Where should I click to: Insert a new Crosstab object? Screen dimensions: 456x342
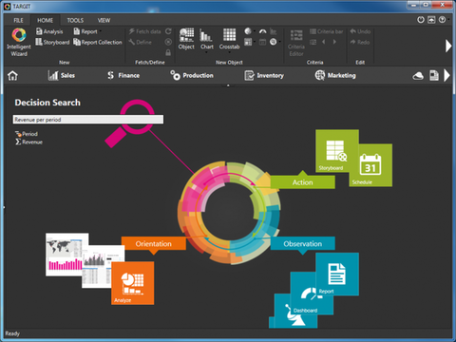(x=229, y=39)
